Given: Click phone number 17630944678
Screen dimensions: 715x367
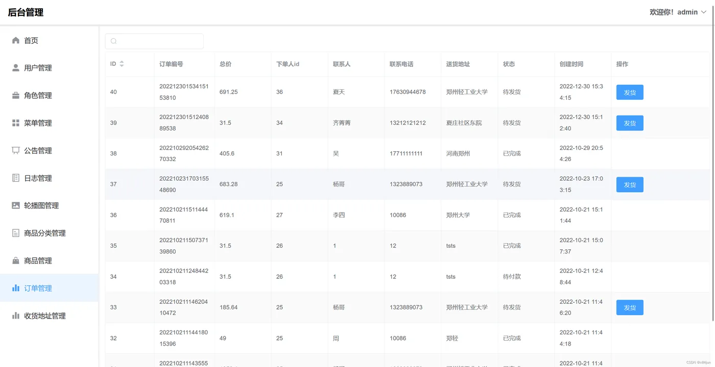Looking at the screenshot, I should pyautogui.click(x=408, y=92).
